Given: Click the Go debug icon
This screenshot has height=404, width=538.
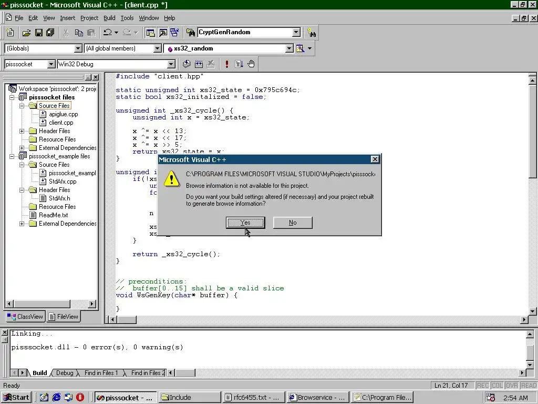Looking at the screenshot, I should [x=239, y=64].
